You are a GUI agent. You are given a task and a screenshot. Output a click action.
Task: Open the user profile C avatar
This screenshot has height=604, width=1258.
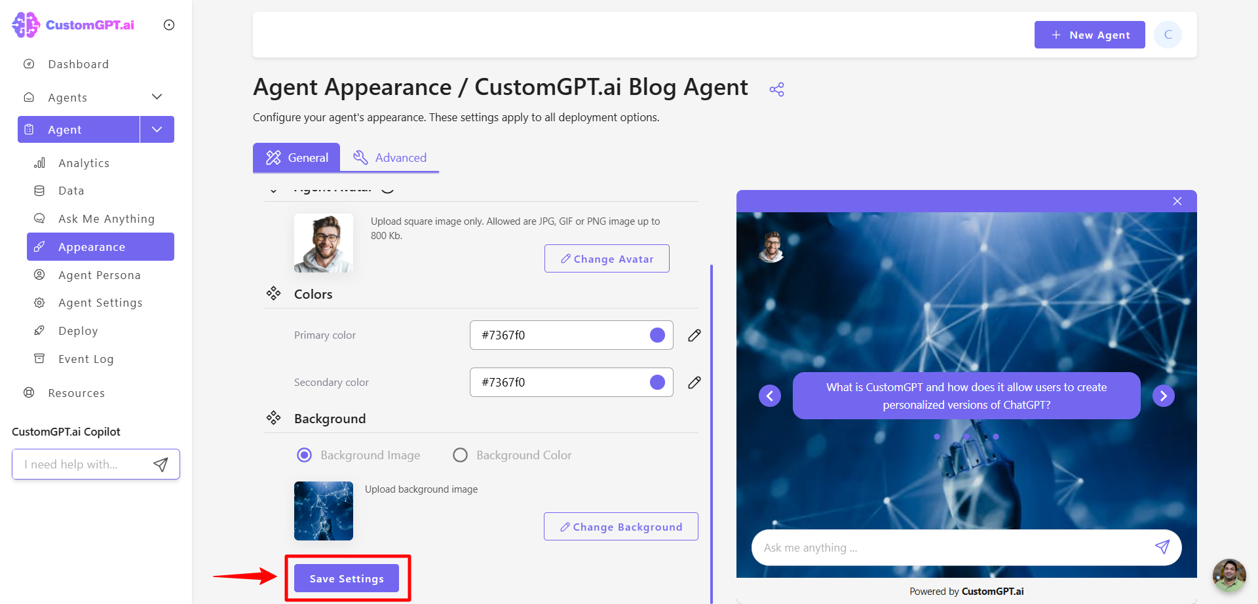[x=1168, y=35]
